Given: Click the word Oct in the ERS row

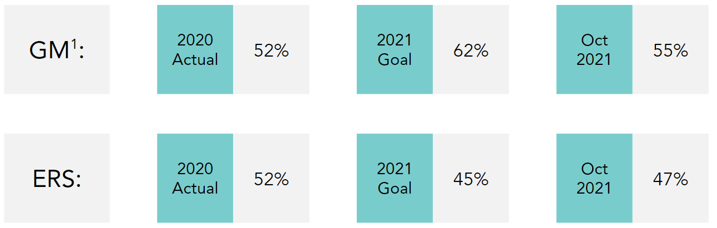Looking at the screenshot, I should 594,169.
